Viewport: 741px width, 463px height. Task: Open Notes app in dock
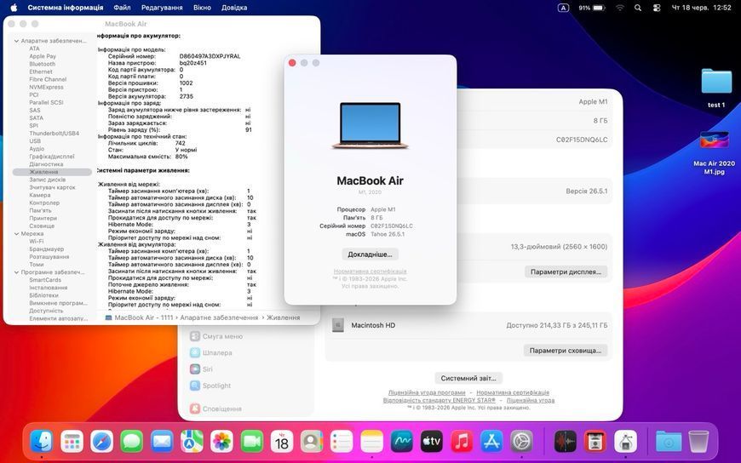(372, 443)
